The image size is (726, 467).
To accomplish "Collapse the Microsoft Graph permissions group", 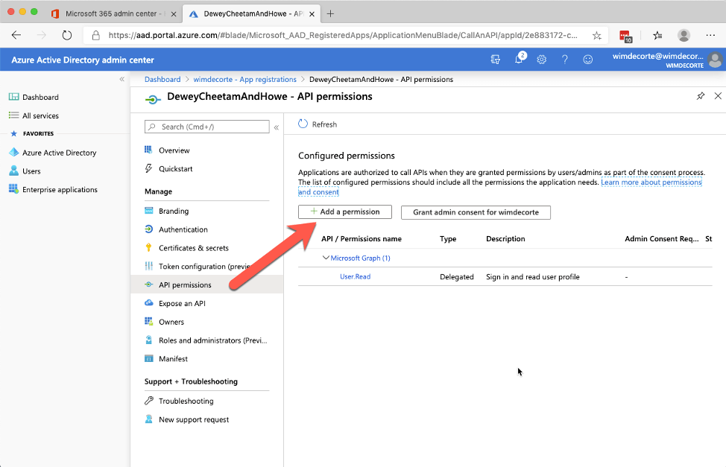I will 326,258.
